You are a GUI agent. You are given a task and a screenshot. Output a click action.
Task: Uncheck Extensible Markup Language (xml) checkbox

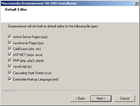[10, 79]
